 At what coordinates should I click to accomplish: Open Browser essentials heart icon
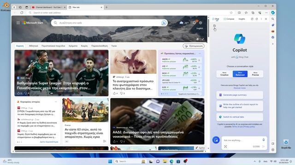click(x=260, y=13)
